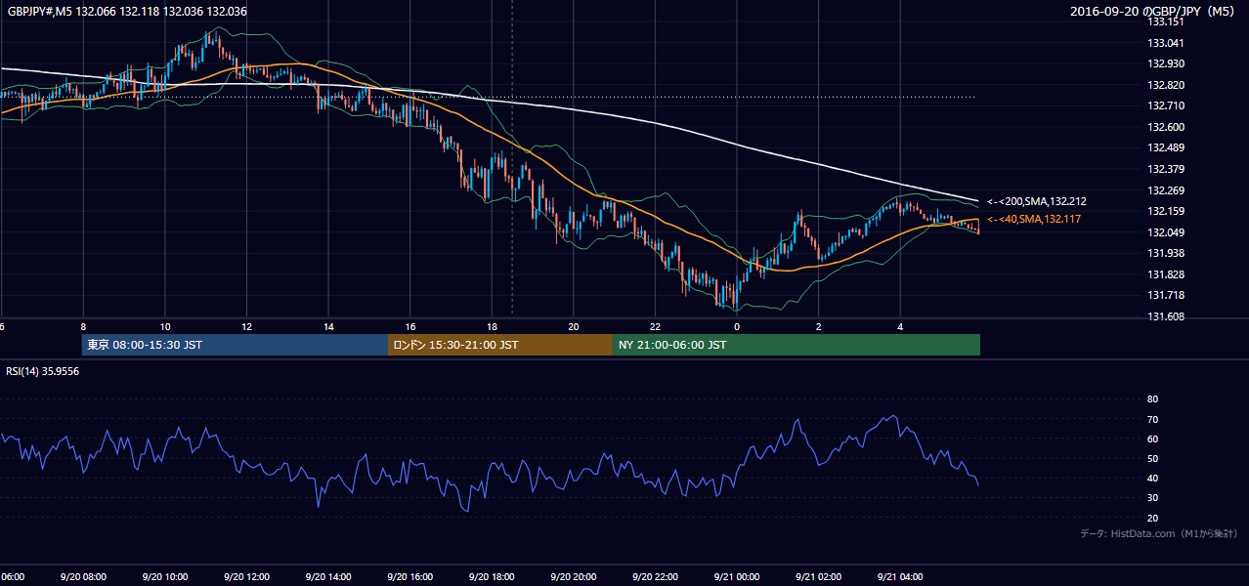Click price axis value 131.608
1249x586 pixels.
coord(1165,316)
